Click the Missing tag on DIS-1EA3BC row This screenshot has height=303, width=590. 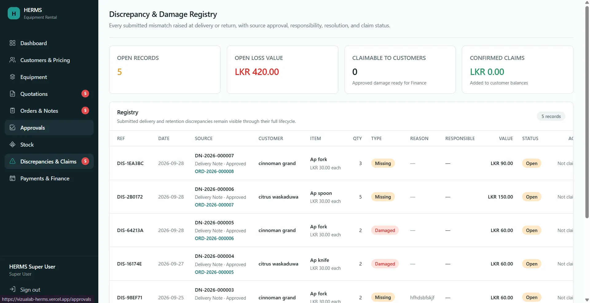(x=383, y=163)
